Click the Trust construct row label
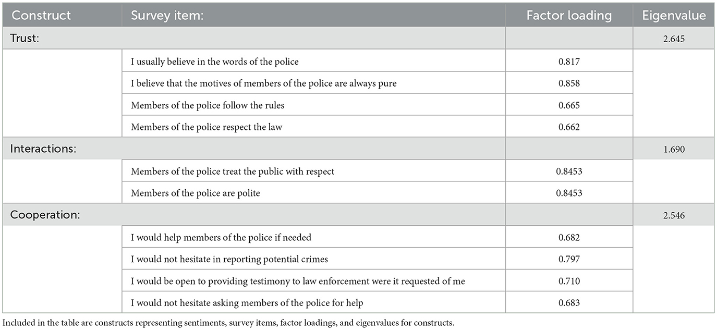This screenshot has width=717, height=330. [x=25, y=38]
